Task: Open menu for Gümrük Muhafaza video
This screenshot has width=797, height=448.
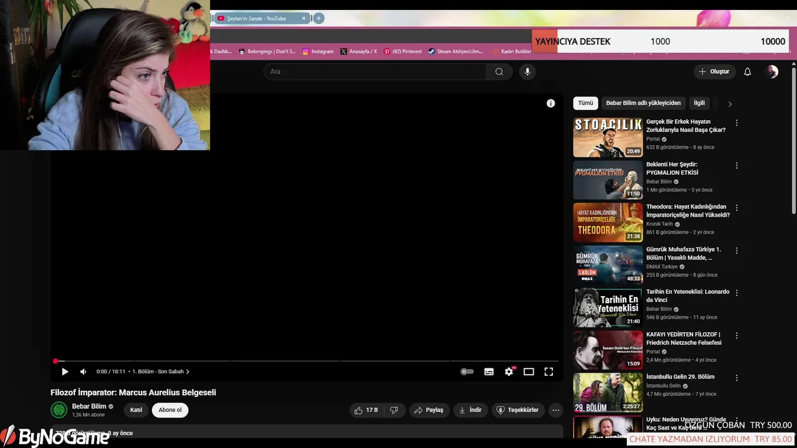Action: pyautogui.click(x=737, y=250)
